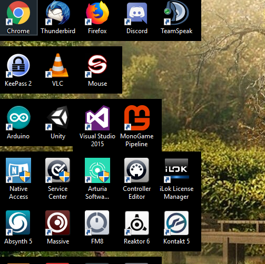Select the Arduino desktop icon

pos(18,118)
